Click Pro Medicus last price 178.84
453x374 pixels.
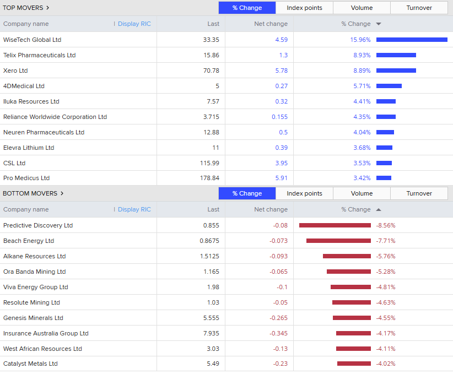tap(209, 178)
